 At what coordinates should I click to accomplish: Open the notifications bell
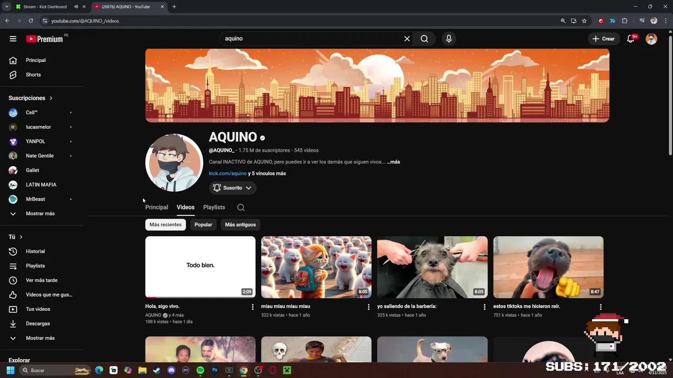pos(631,39)
